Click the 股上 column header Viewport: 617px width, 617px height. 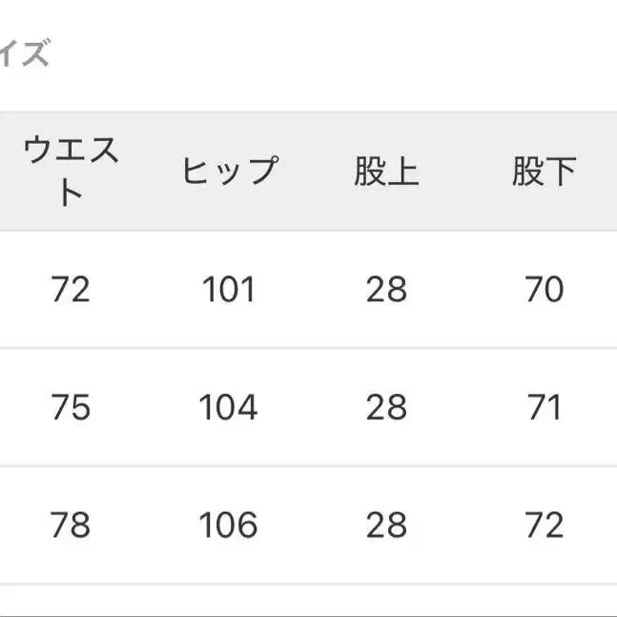(386, 172)
